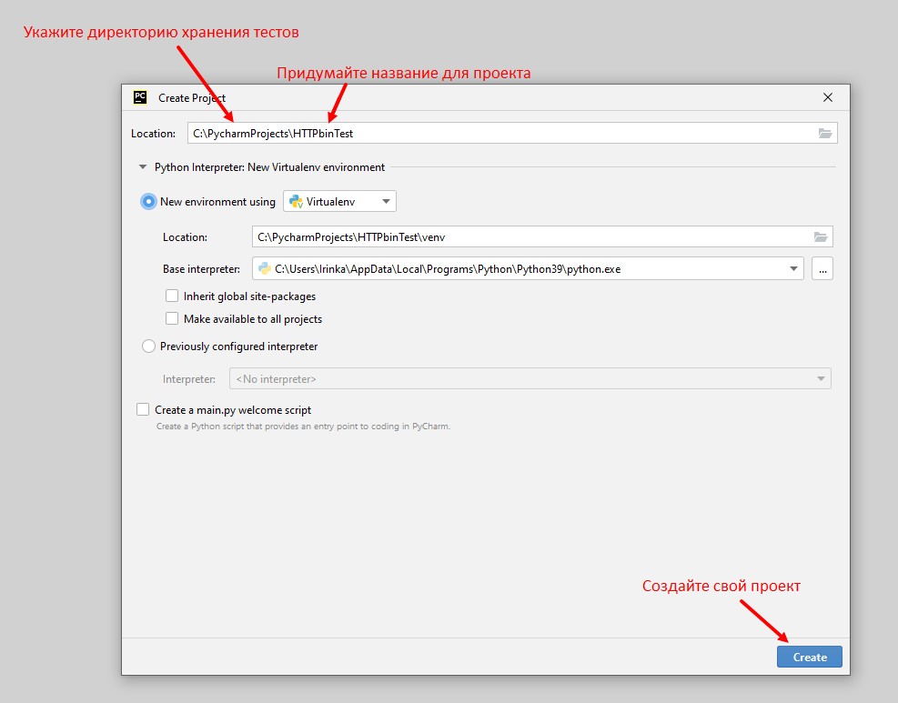Close the Create Project dialog

(x=827, y=98)
